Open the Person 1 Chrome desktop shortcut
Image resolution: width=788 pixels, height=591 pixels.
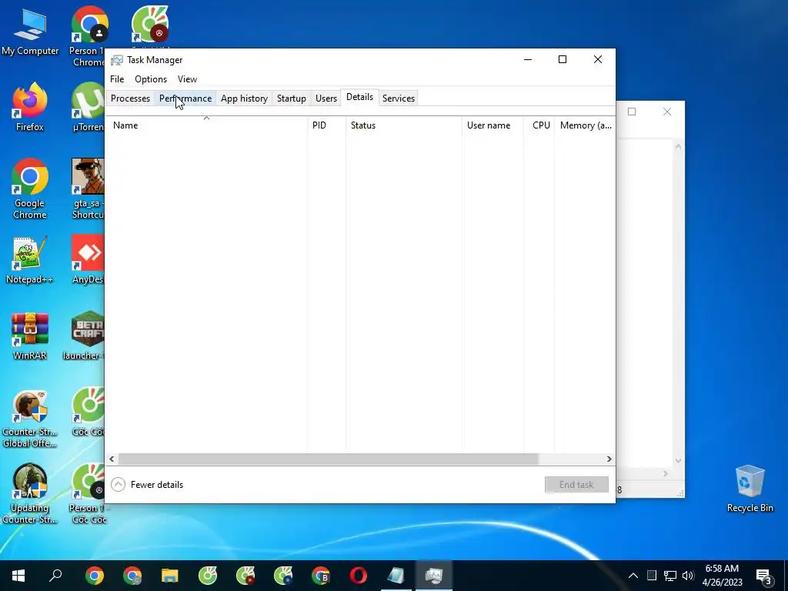(88, 36)
